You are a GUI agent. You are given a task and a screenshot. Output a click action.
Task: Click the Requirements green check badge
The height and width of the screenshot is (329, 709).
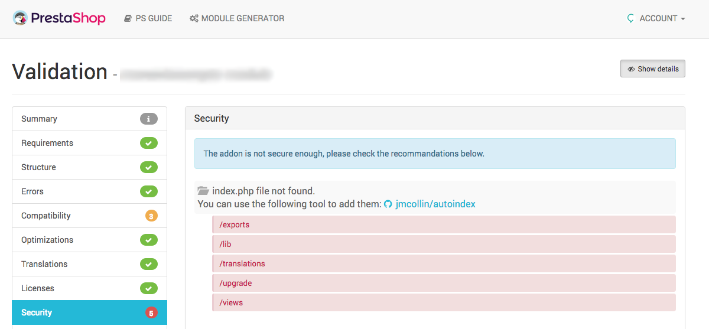(149, 143)
